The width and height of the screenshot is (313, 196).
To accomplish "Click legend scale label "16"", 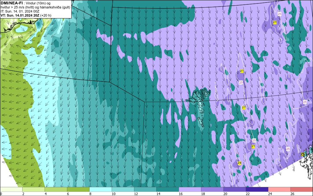I will click(181, 194).
